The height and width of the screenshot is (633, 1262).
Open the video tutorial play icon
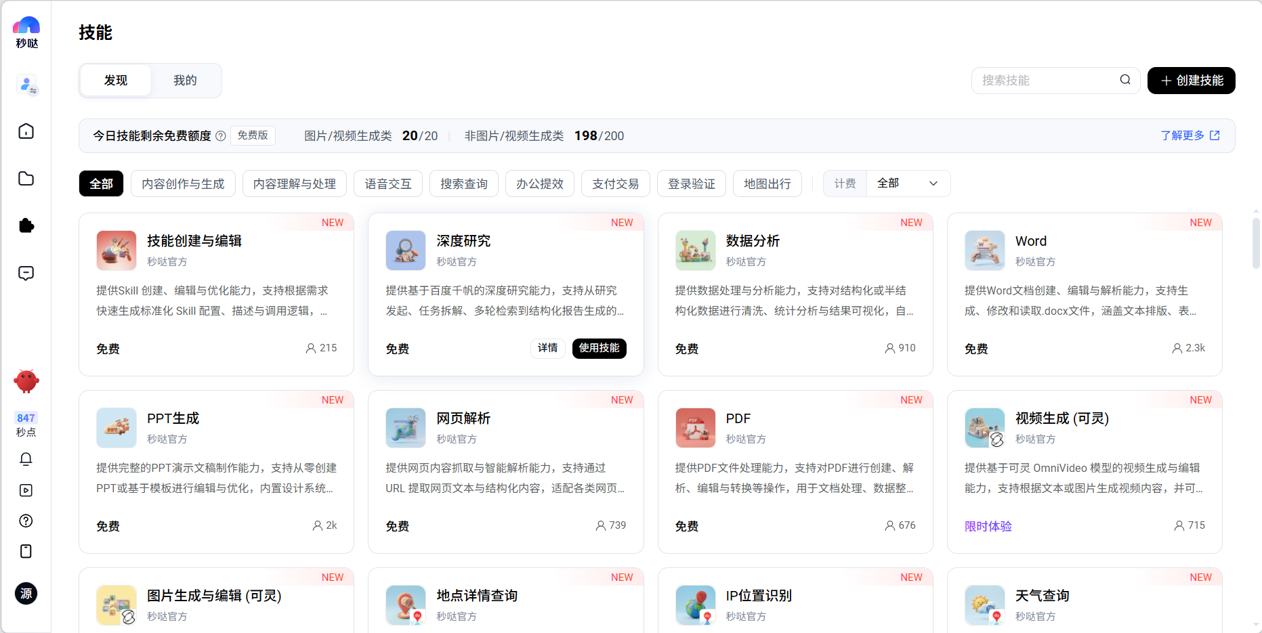coord(26,490)
